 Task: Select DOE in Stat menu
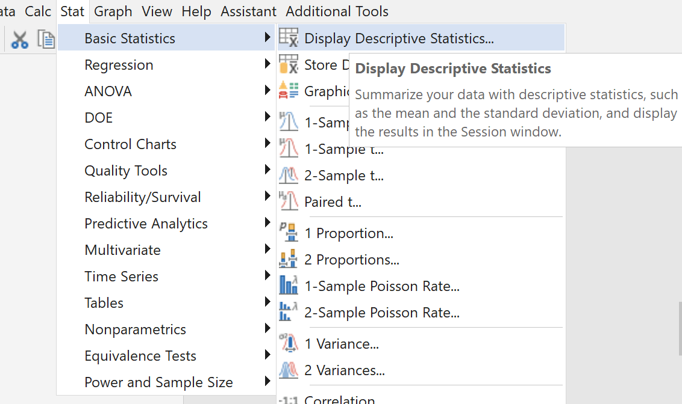pyautogui.click(x=166, y=118)
